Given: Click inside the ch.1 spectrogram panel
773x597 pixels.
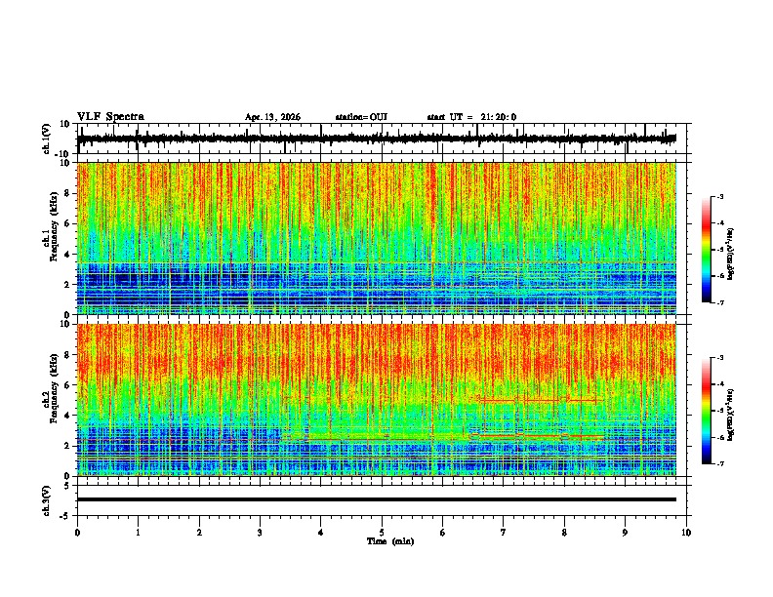Looking at the screenshot, I should (377, 238).
